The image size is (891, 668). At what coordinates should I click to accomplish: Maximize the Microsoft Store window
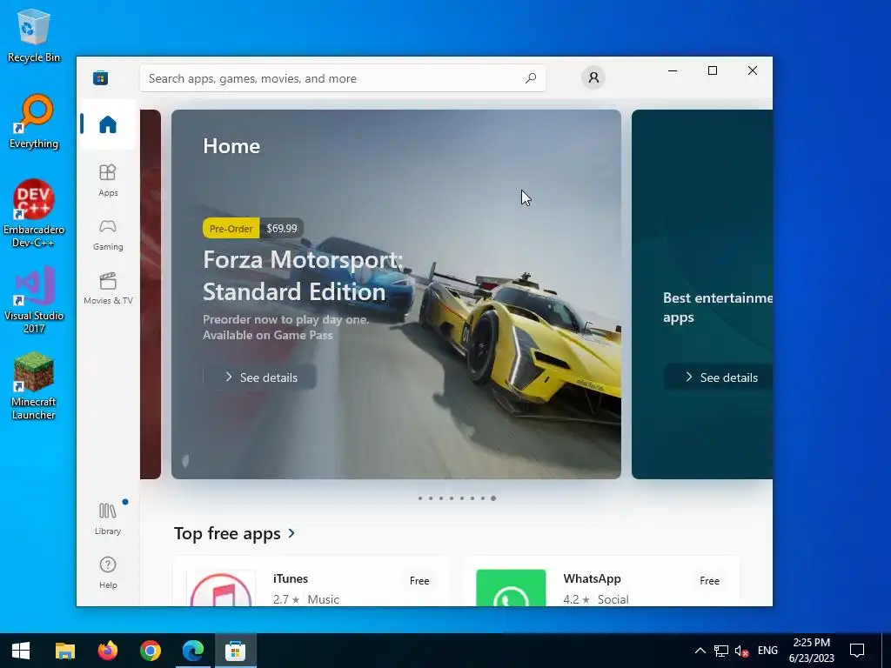pos(713,70)
